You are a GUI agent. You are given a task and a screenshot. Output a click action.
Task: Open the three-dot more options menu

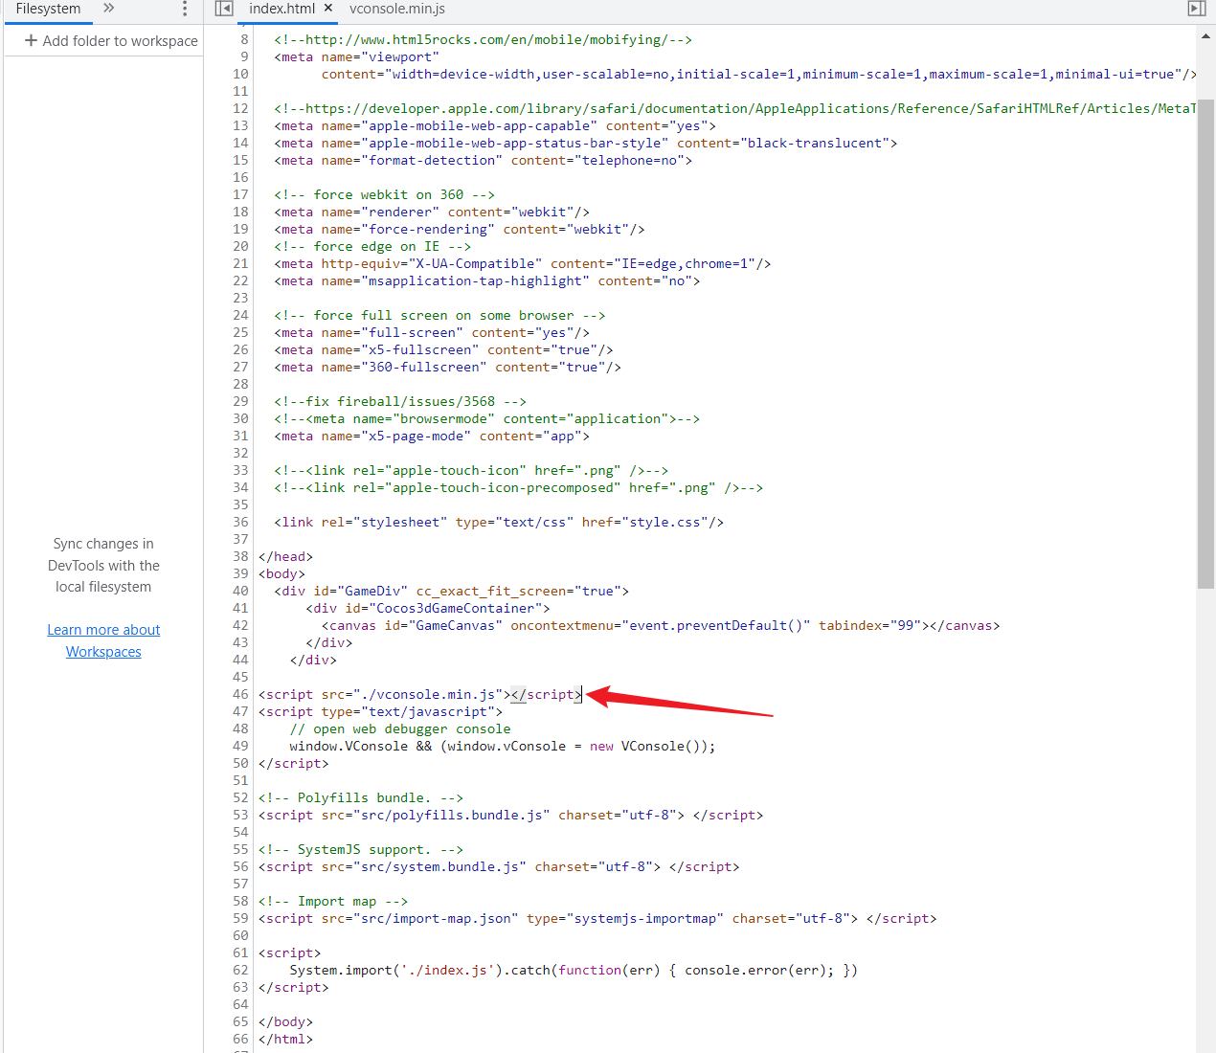[185, 9]
